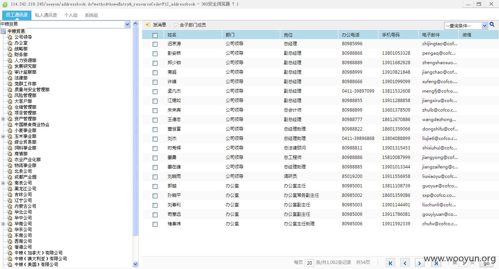The image size is (499, 269).
Task: Click the house icon beside 物流事业部
Action: tap(10, 165)
